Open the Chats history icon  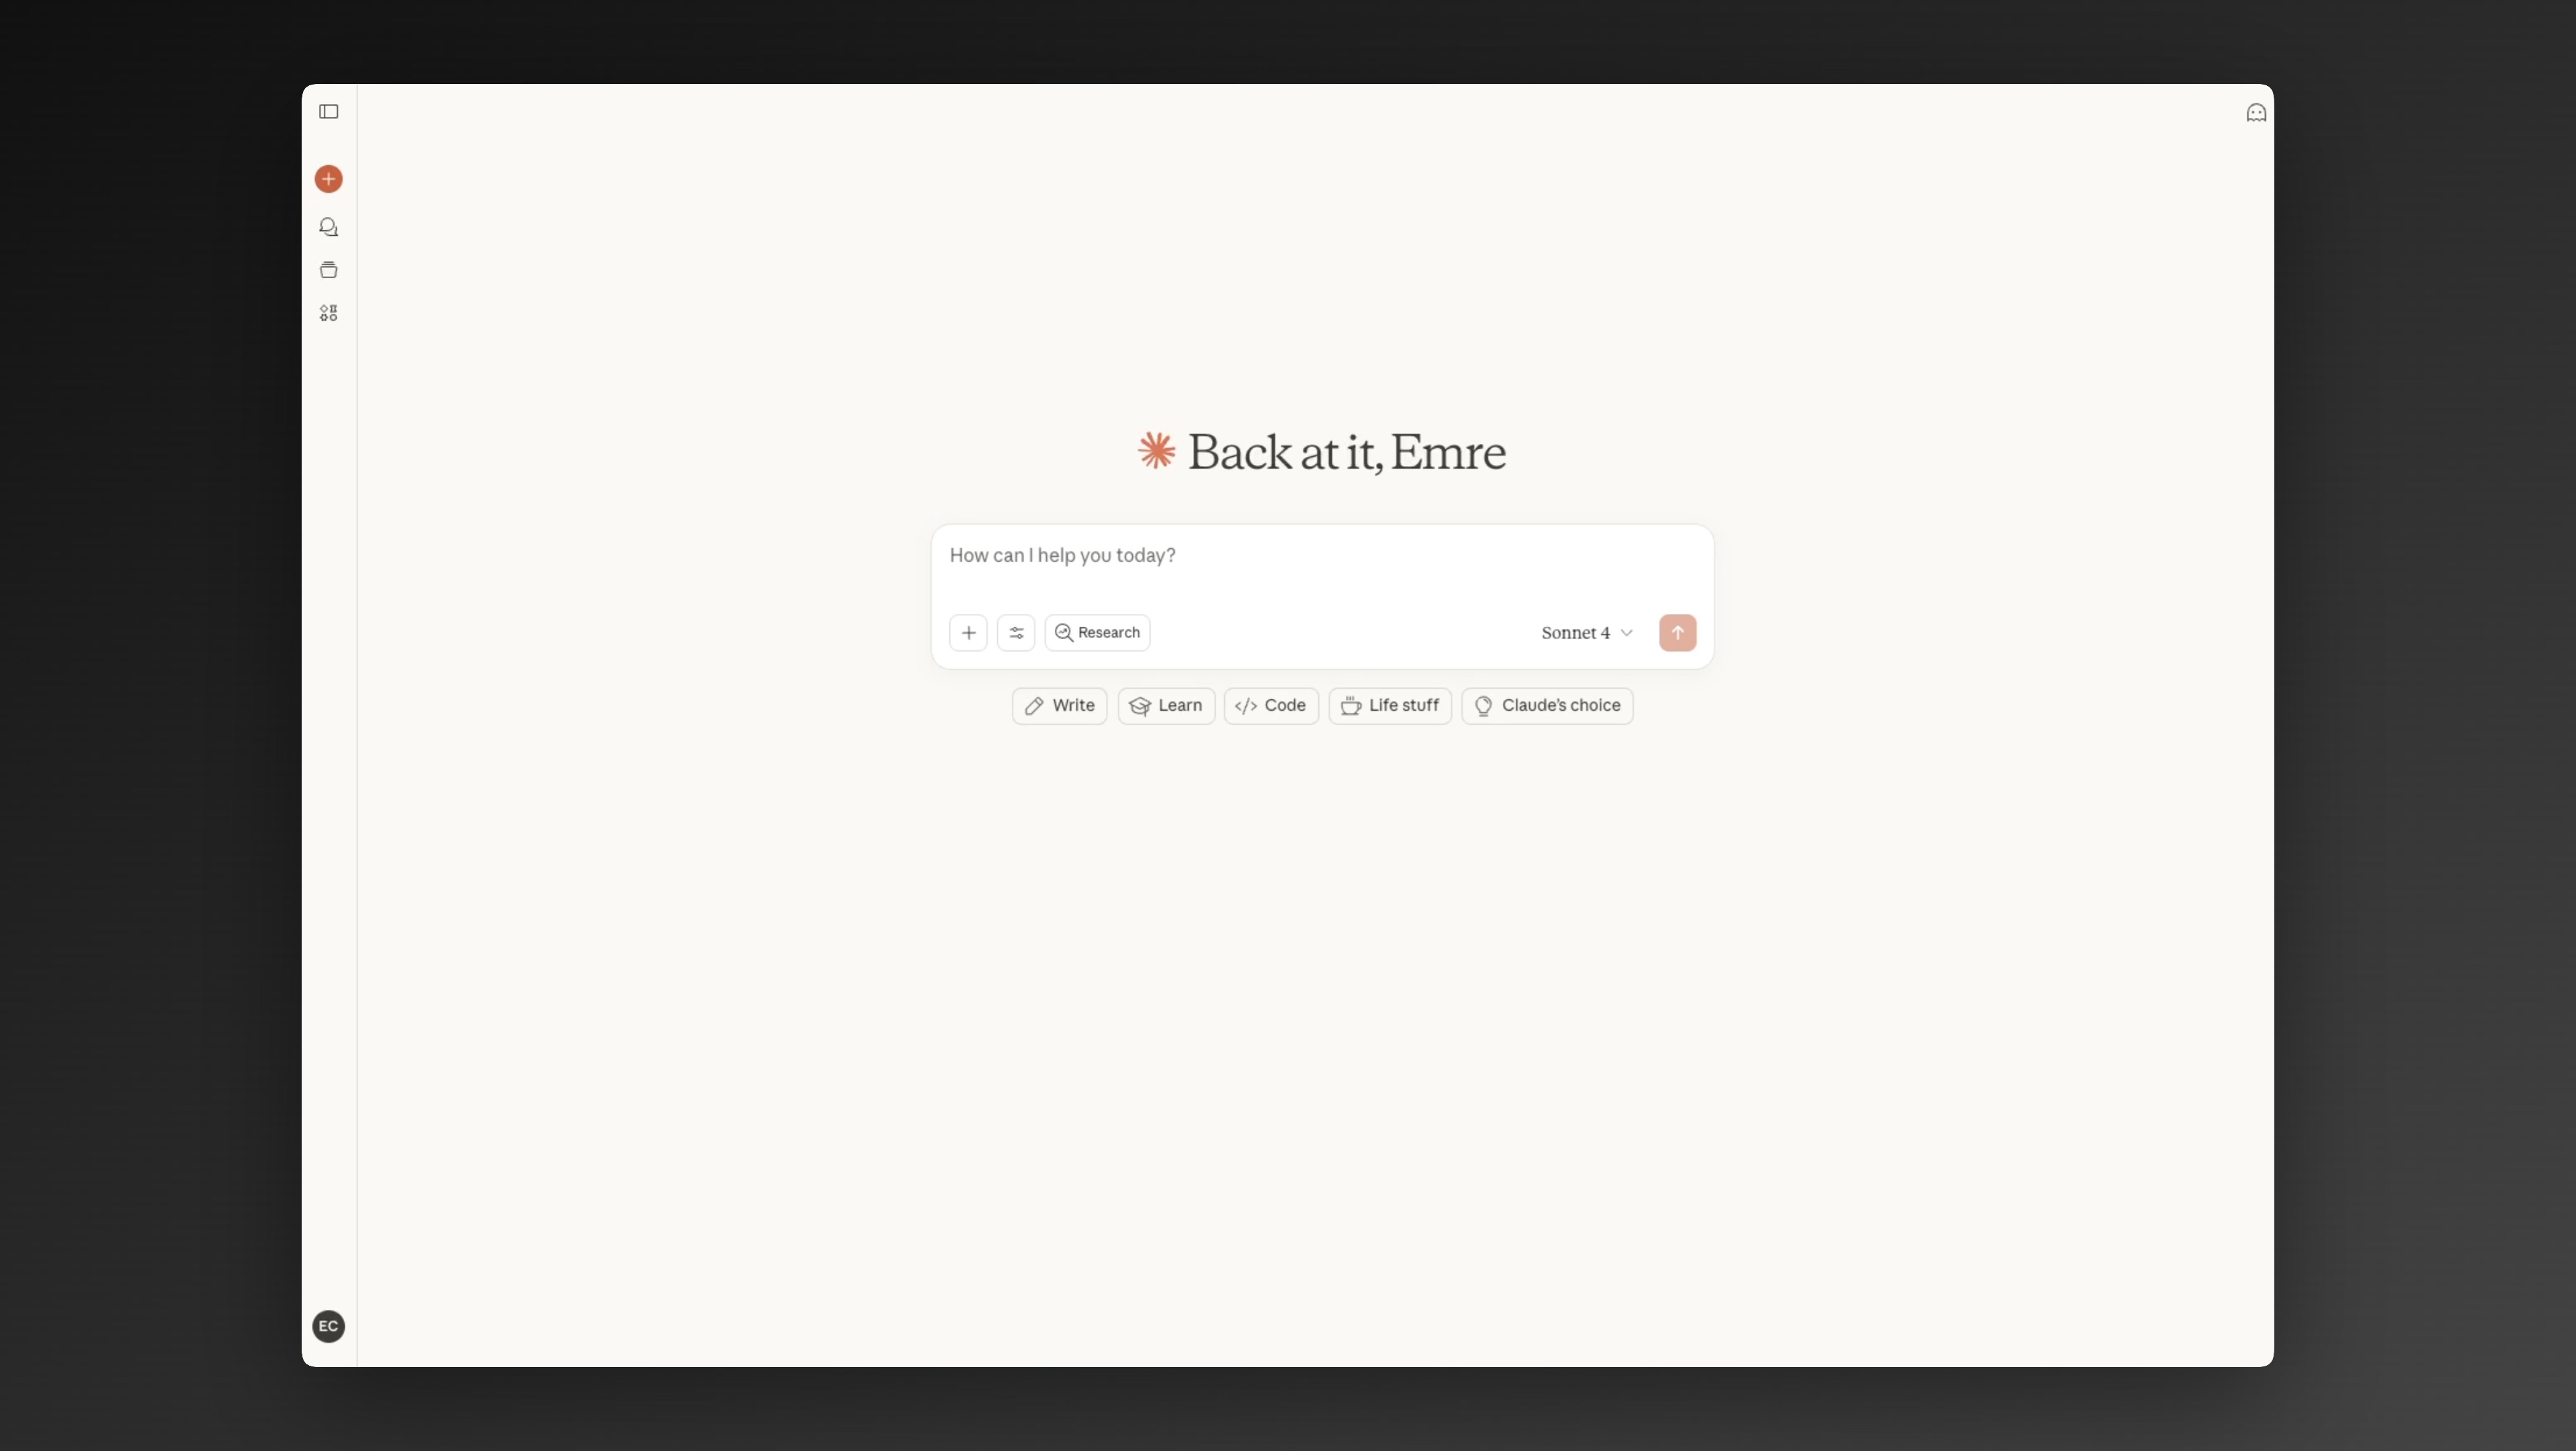point(328,227)
